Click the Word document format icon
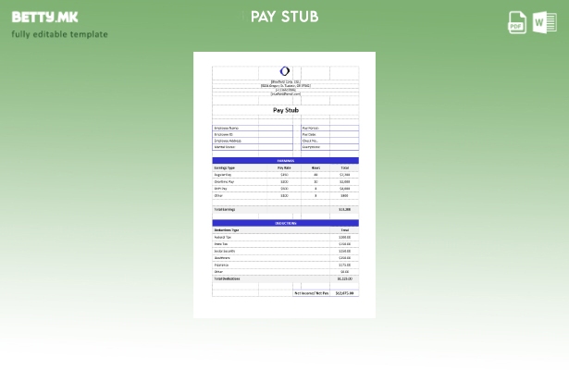The width and height of the screenshot is (569, 370). (544, 22)
